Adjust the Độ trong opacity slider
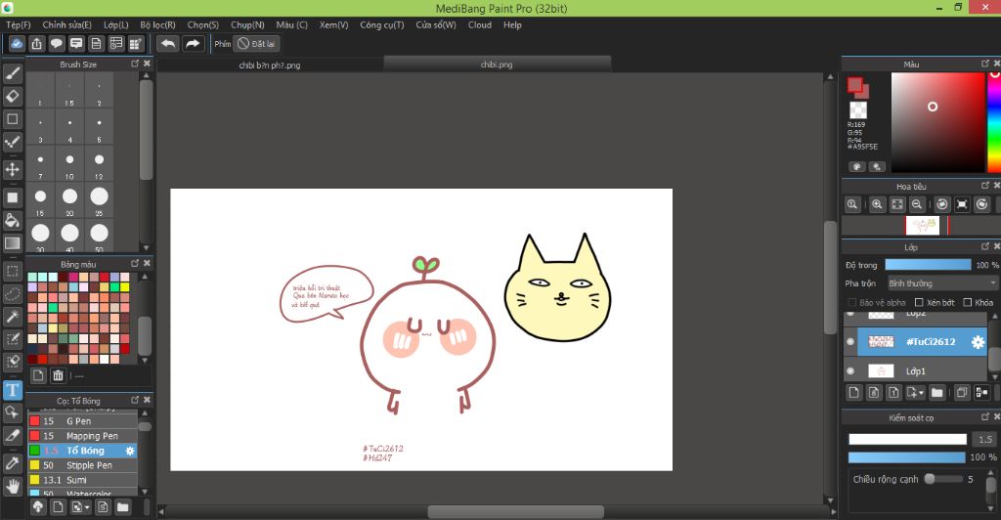The image size is (1001, 520). click(x=929, y=265)
